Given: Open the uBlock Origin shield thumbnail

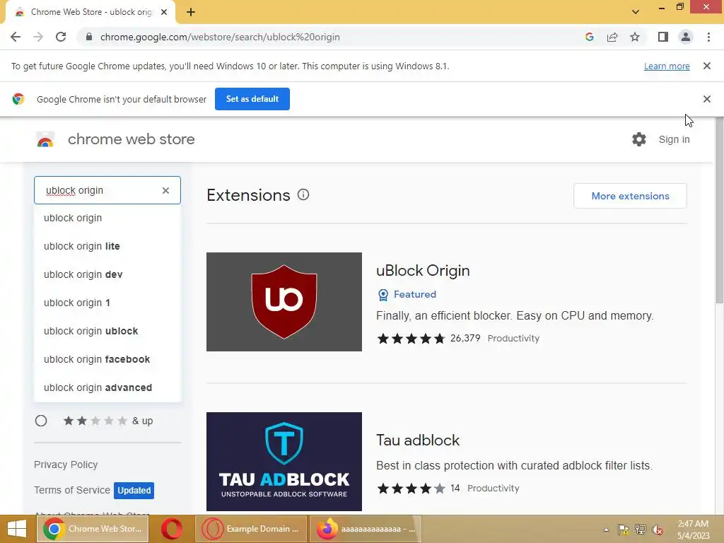Looking at the screenshot, I should point(284,301).
